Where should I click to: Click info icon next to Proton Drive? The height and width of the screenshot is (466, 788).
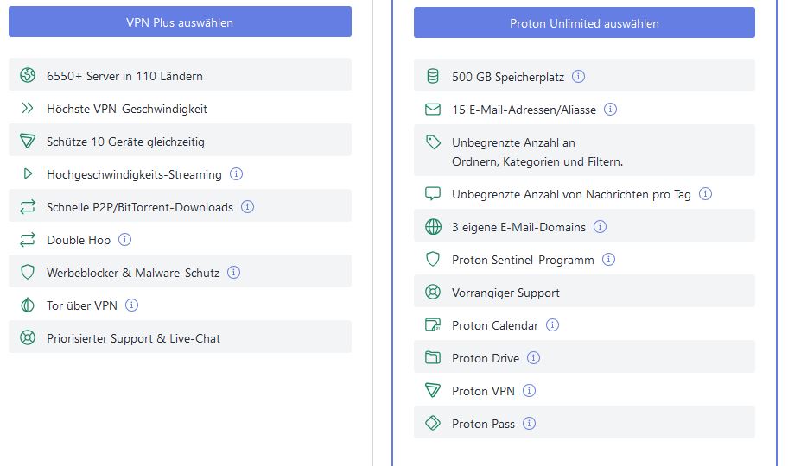534,358
